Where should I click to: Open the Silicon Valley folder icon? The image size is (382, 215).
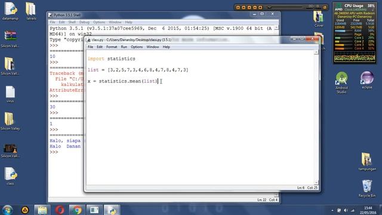point(10,121)
